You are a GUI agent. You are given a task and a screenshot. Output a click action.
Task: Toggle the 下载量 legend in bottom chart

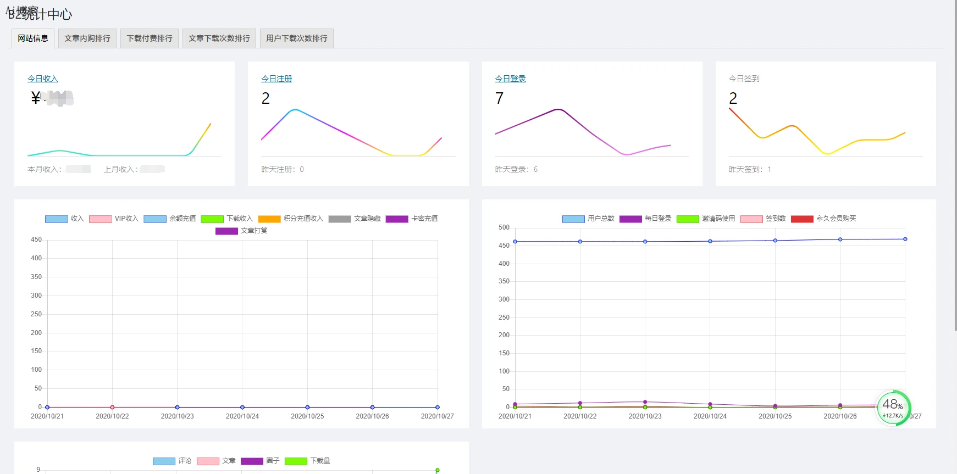coord(296,461)
